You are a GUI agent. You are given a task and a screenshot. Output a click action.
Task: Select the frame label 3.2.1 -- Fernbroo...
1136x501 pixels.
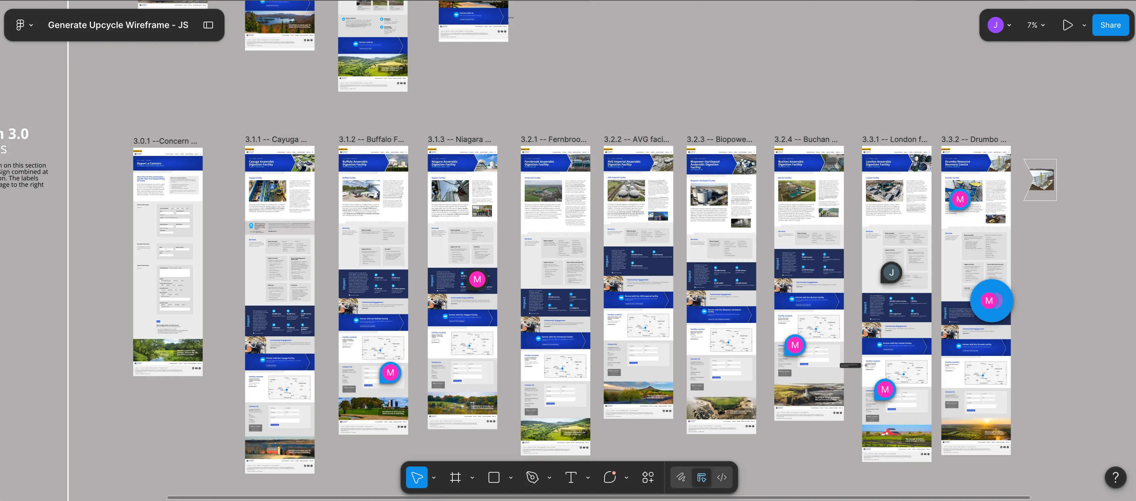tap(554, 139)
